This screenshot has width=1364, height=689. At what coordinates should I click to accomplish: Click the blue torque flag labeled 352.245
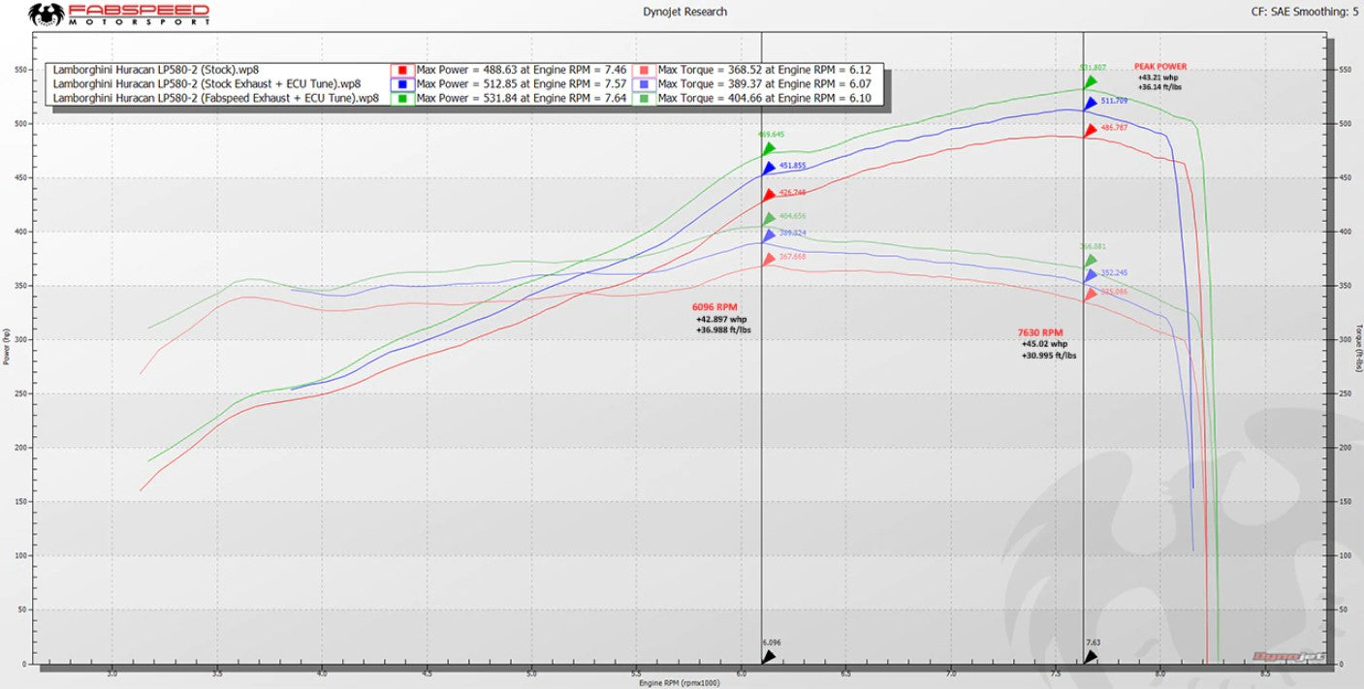[1090, 275]
